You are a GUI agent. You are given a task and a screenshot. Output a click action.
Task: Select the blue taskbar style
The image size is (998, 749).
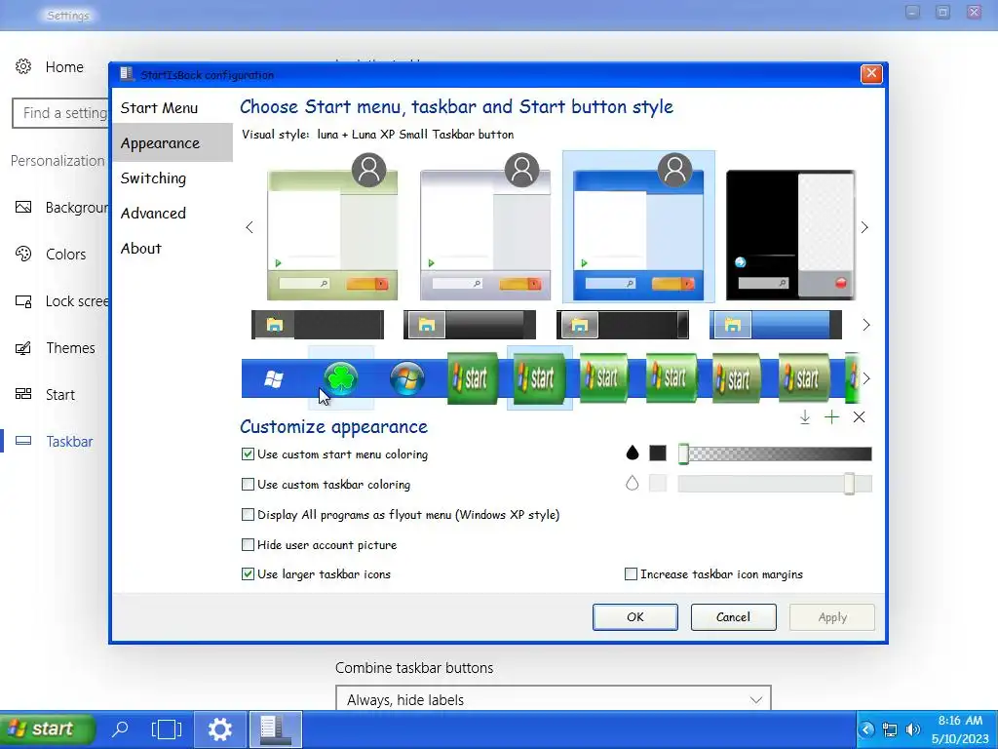tap(775, 325)
